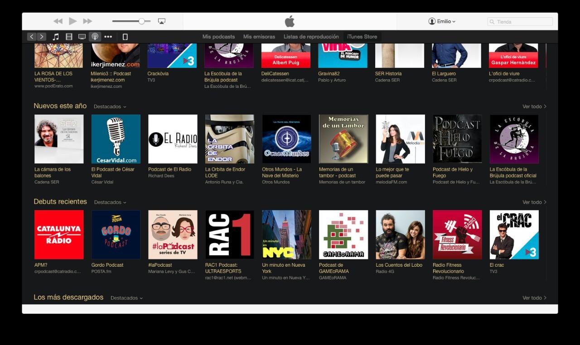Expand the Emilio account dropdown
The image size is (580, 345).
(442, 21)
